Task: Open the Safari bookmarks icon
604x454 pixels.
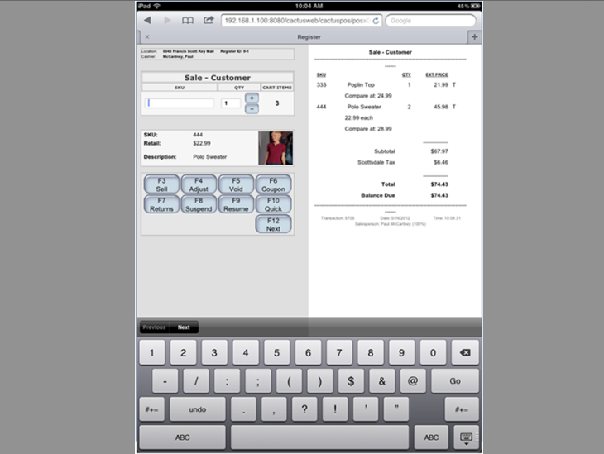Action: 189,20
